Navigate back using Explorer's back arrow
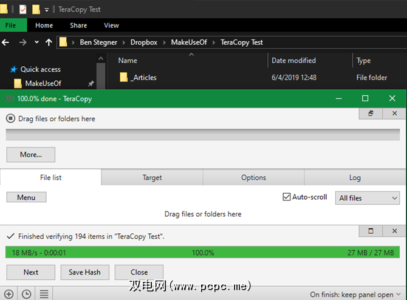 click(7, 43)
